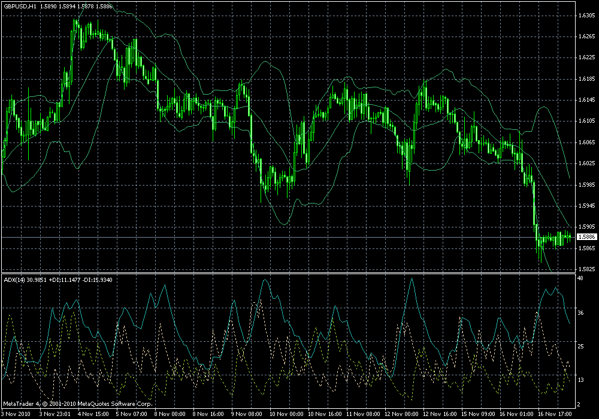Click the 1.6225 price axis value
This screenshot has width=599, height=419.
pos(587,57)
